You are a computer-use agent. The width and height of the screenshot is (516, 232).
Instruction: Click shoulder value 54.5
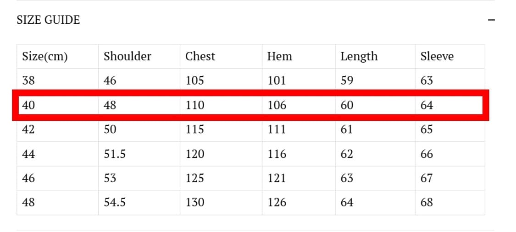(115, 202)
